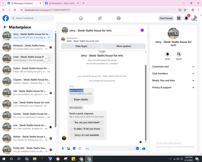The height and width of the screenshot is (162, 202).
Task: Click the browser reload icon
Action: pos(15,10)
